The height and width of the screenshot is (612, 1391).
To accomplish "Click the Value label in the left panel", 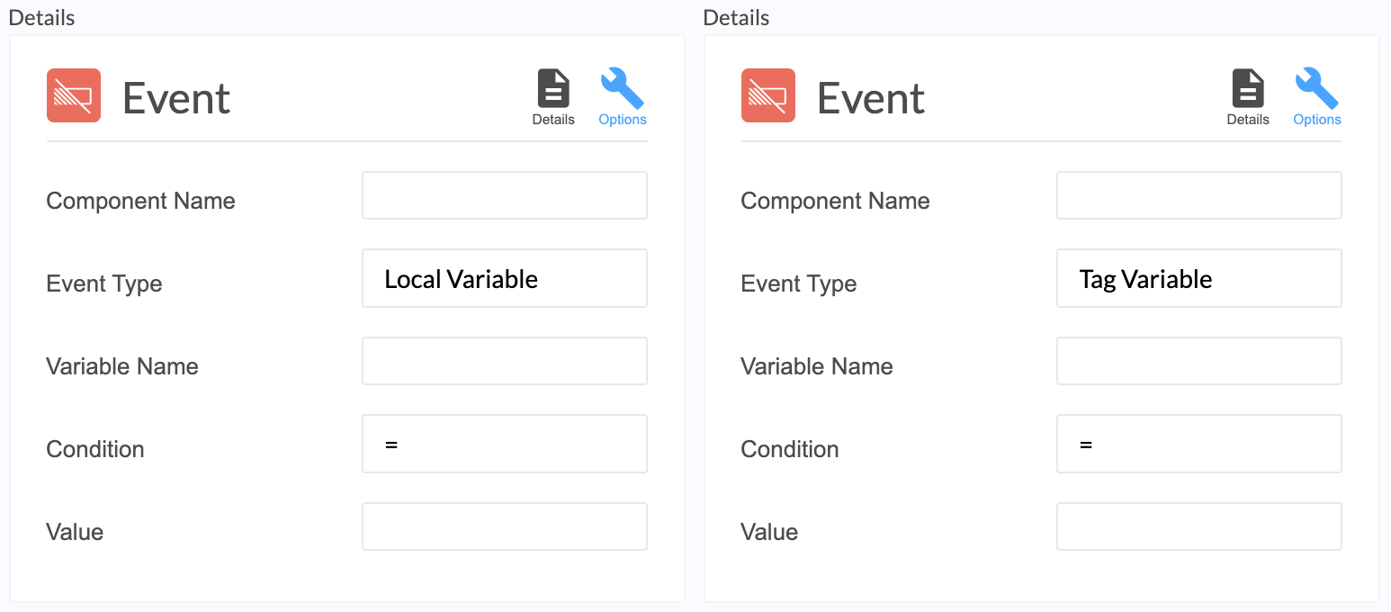I will [x=75, y=532].
